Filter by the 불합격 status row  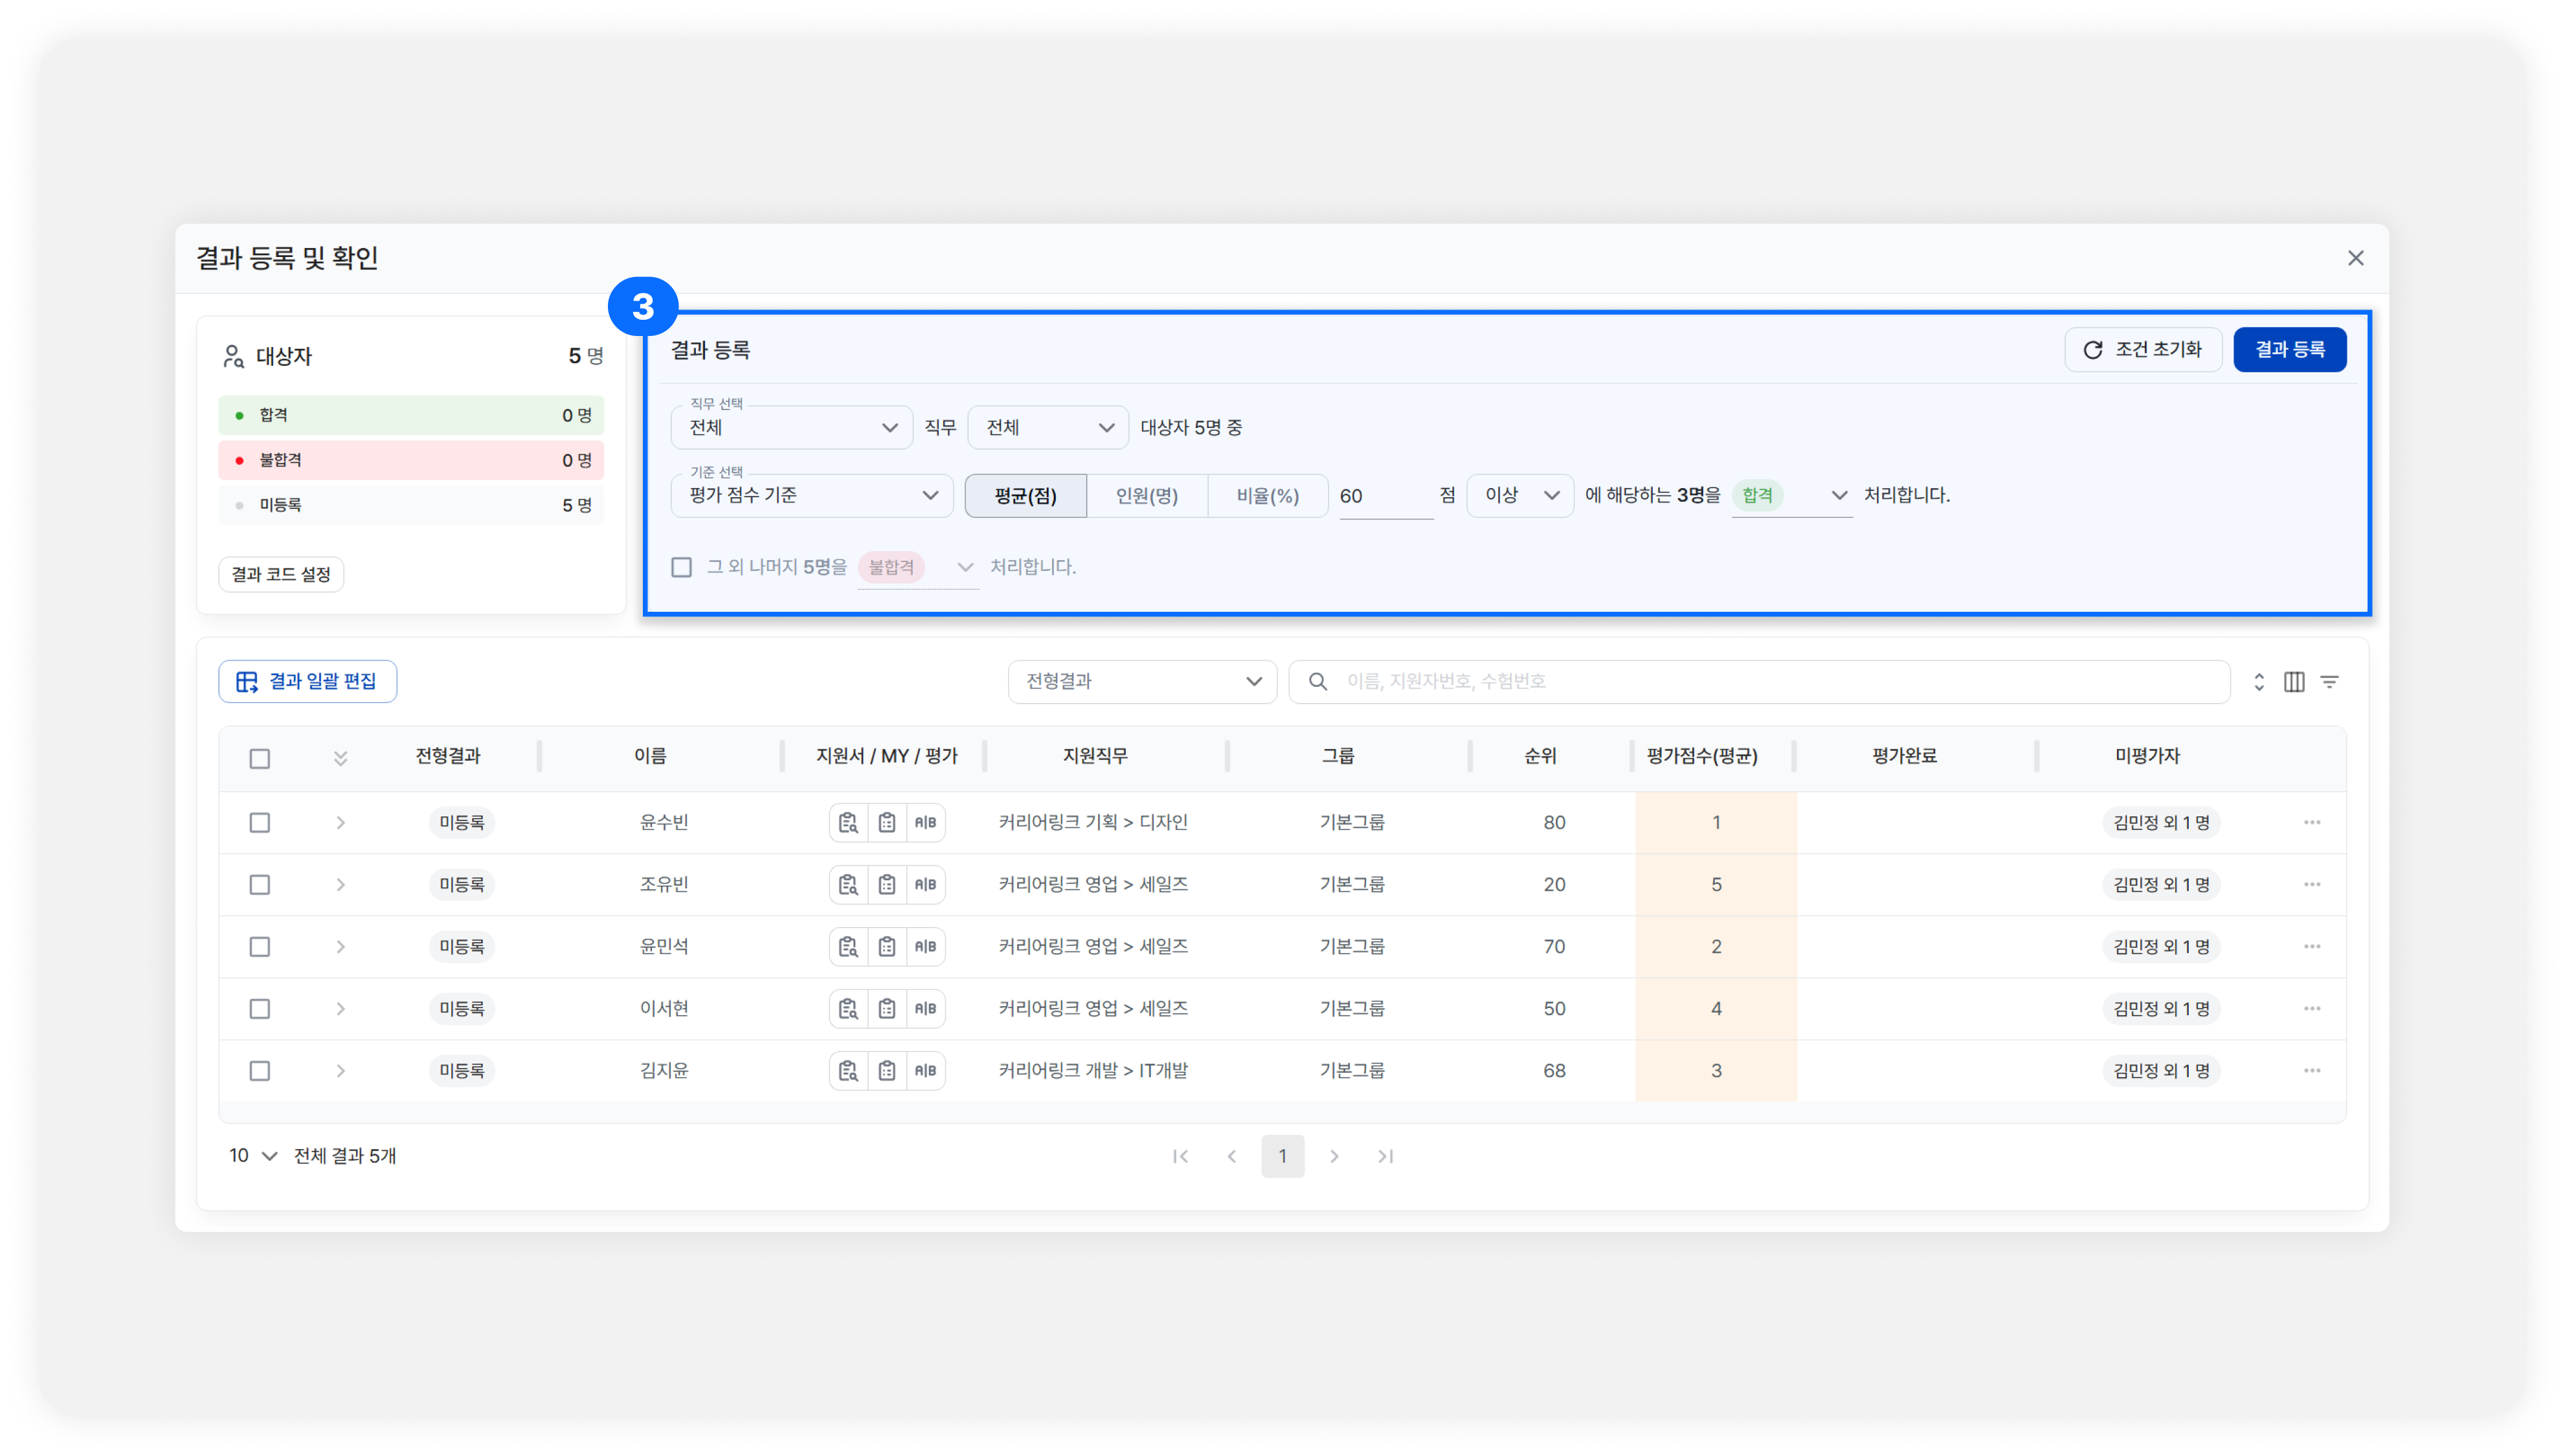click(411, 460)
